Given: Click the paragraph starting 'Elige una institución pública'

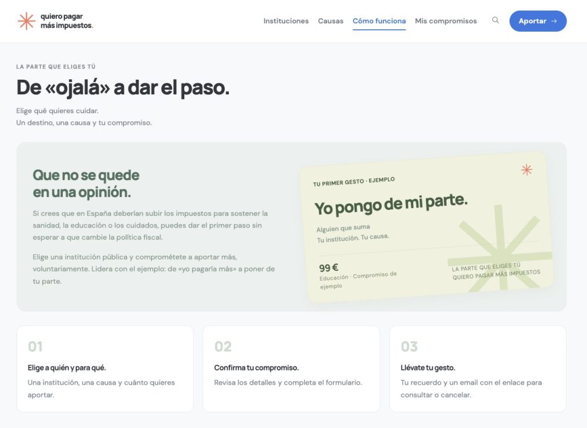Looking at the screenshot, I should [153, 269].
